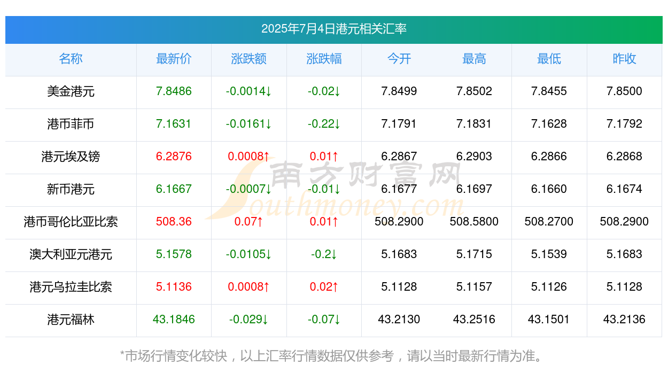Click change percent 0.02↑
This screenshot has height=373, width=668.
[324, 287]
